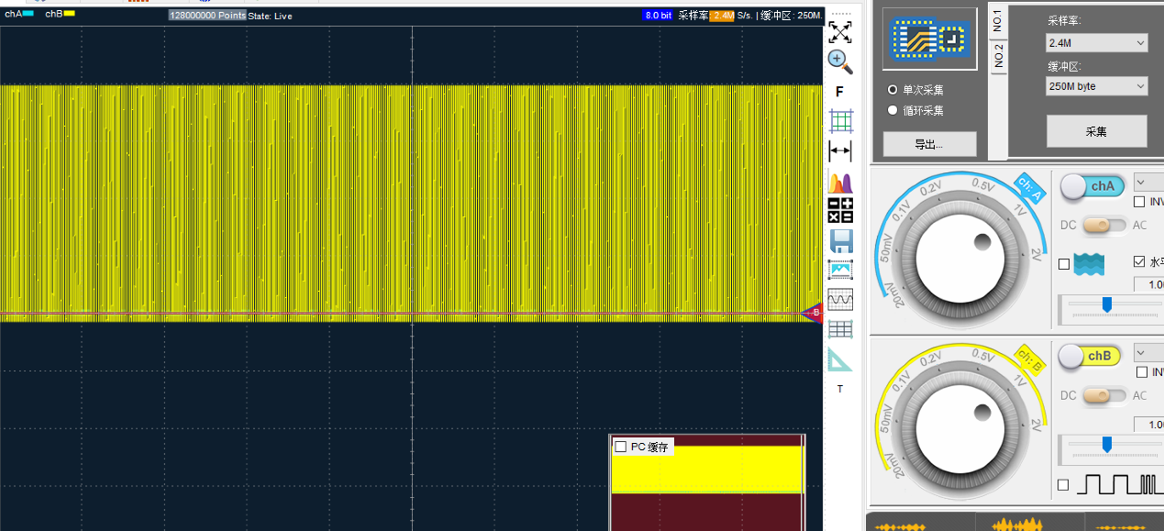Check the PC缓存 checkbox
The width and height of the screenshot is (1164, 531).
coord(621,447)
